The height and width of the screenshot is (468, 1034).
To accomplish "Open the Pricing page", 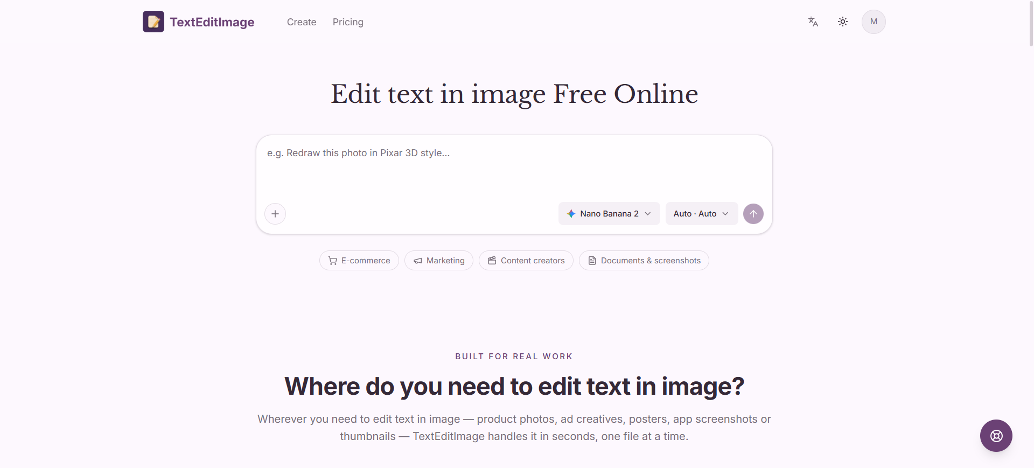I will [x=348, y=22].
